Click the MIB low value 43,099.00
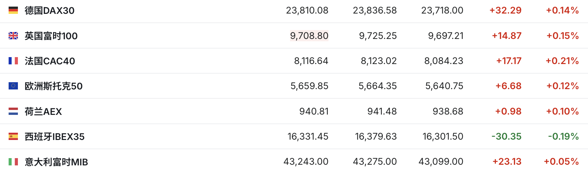The image size is (588, 171). click(441, 161)
